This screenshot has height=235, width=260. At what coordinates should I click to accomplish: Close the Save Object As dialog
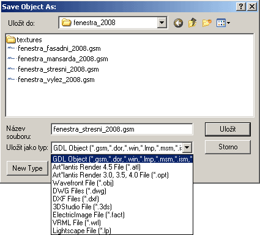click(x=252, y=7)
